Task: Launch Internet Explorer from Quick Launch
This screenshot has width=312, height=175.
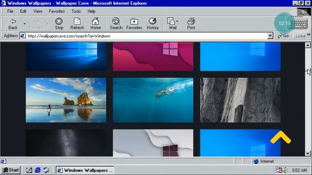Action: (x=38, y=170)
